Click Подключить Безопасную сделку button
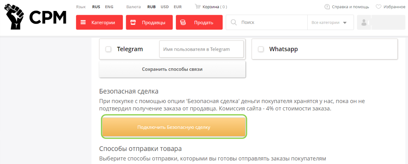 [x=174, y=127]
